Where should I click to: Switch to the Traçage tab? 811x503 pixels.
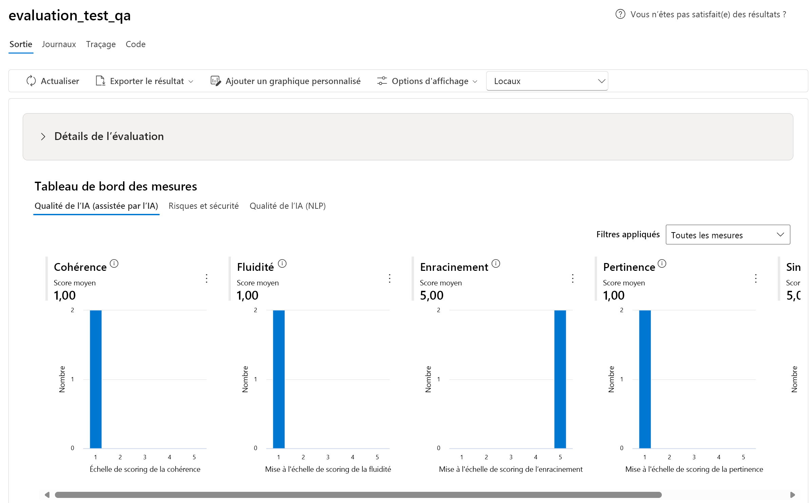click(x=101, y=44)
